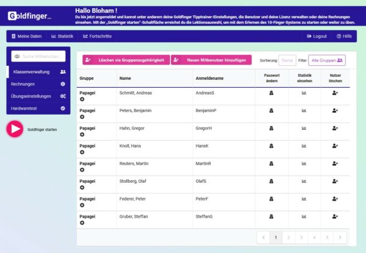The width and height of the screenshot is (366, 253).
Task: Expand group plus for Knoll, Hans
Action: tap(82, 152)
